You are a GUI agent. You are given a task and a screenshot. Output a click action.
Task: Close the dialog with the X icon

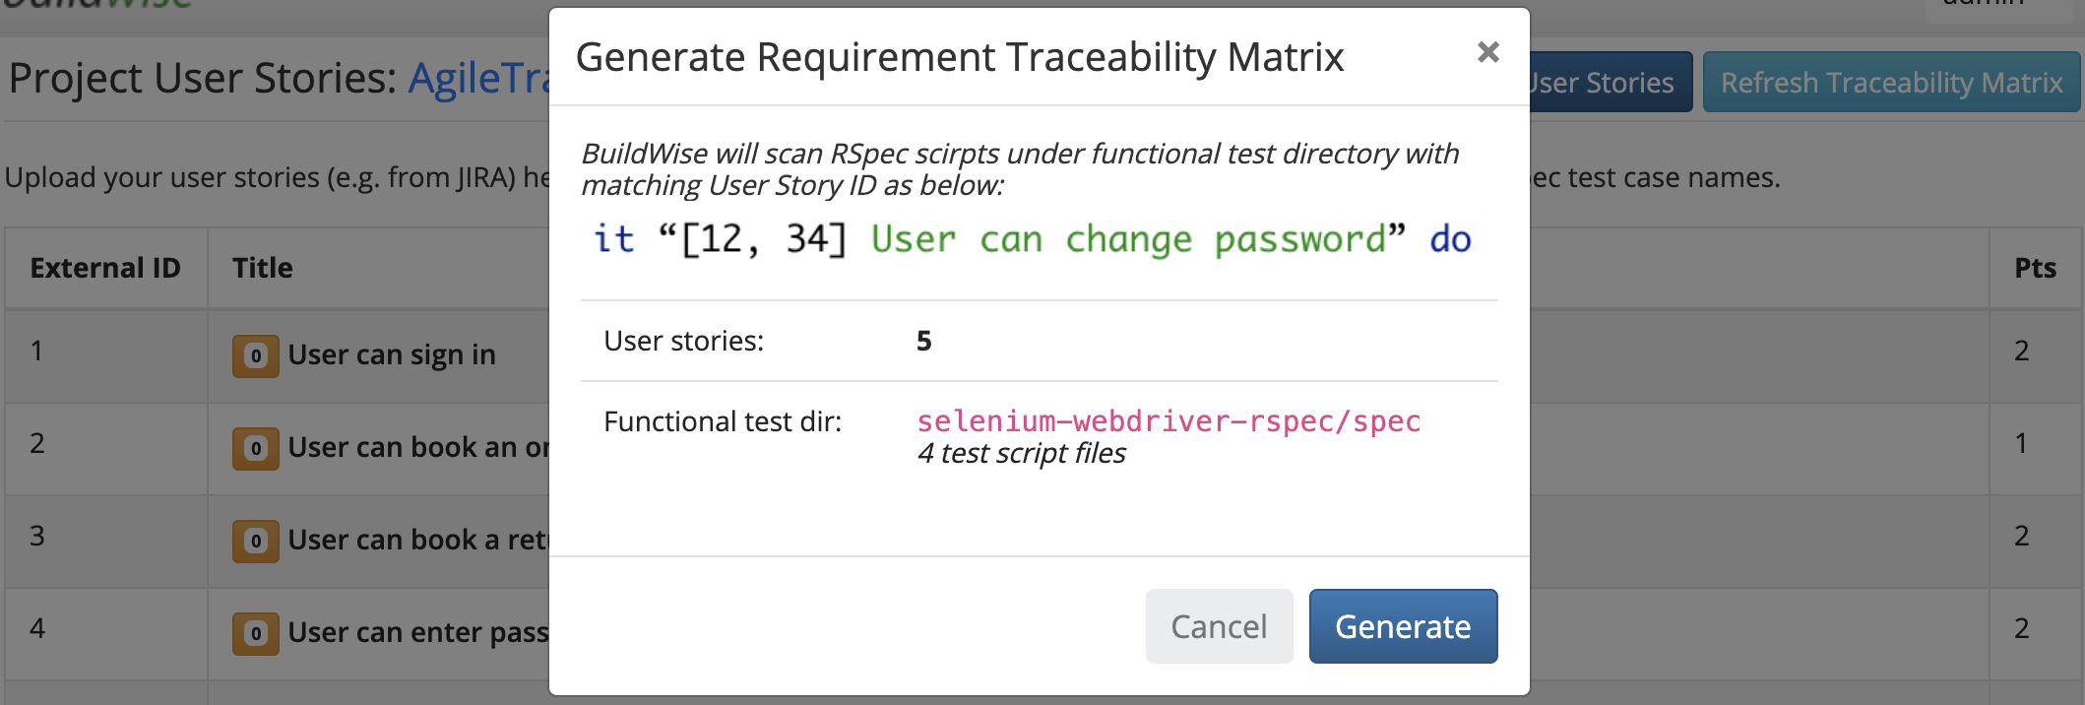click(1488, 52)
